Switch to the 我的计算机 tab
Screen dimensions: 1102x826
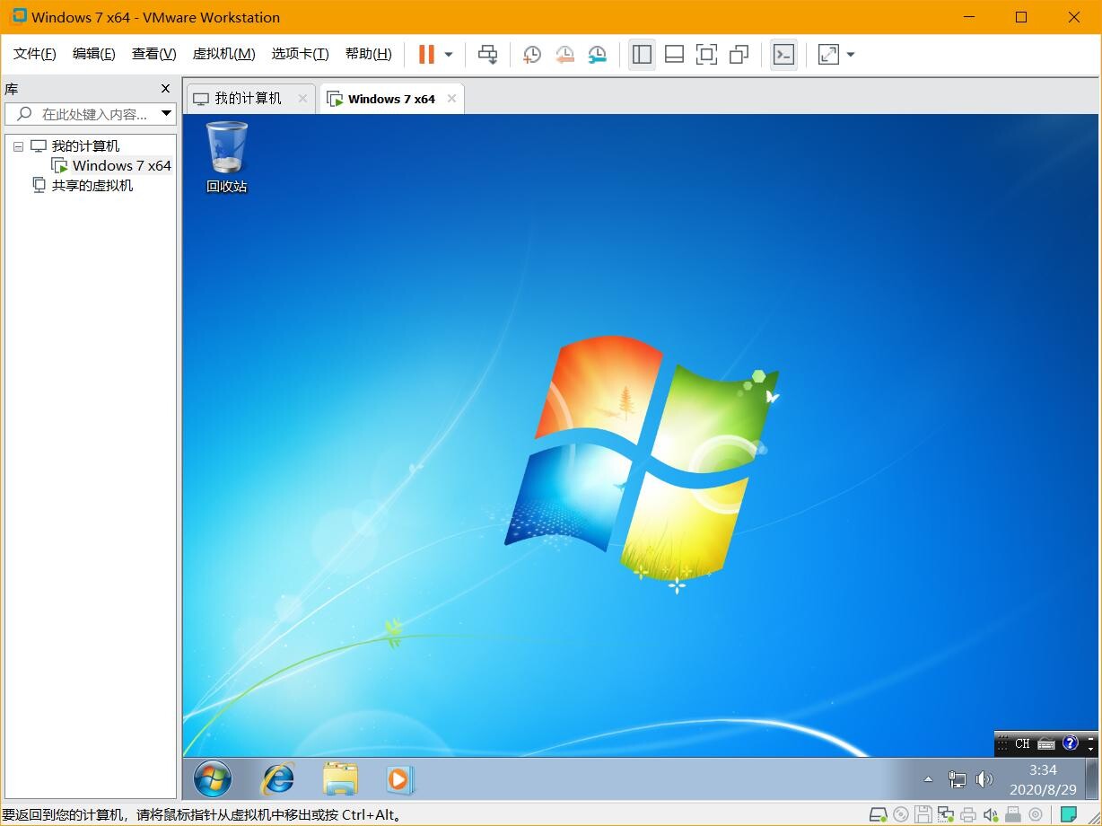[x=248, y=99]
